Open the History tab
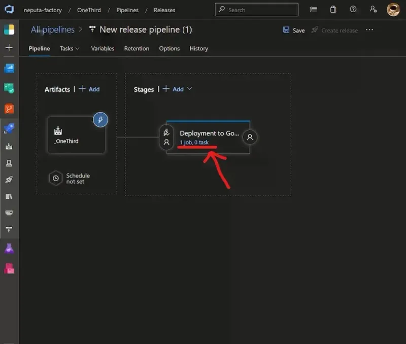 (198, 49)
